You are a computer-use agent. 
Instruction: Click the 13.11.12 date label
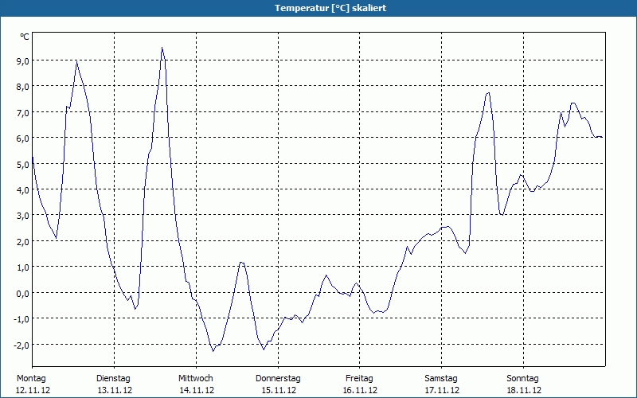pos(115,390)
